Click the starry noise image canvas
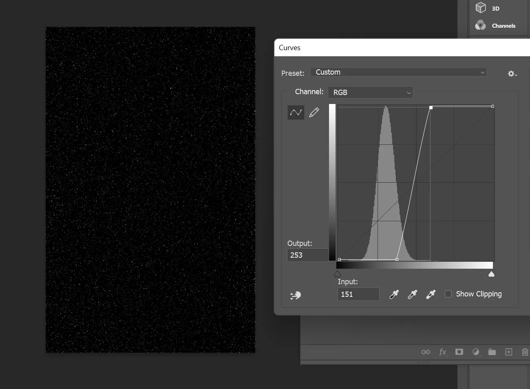 [150, 190]
